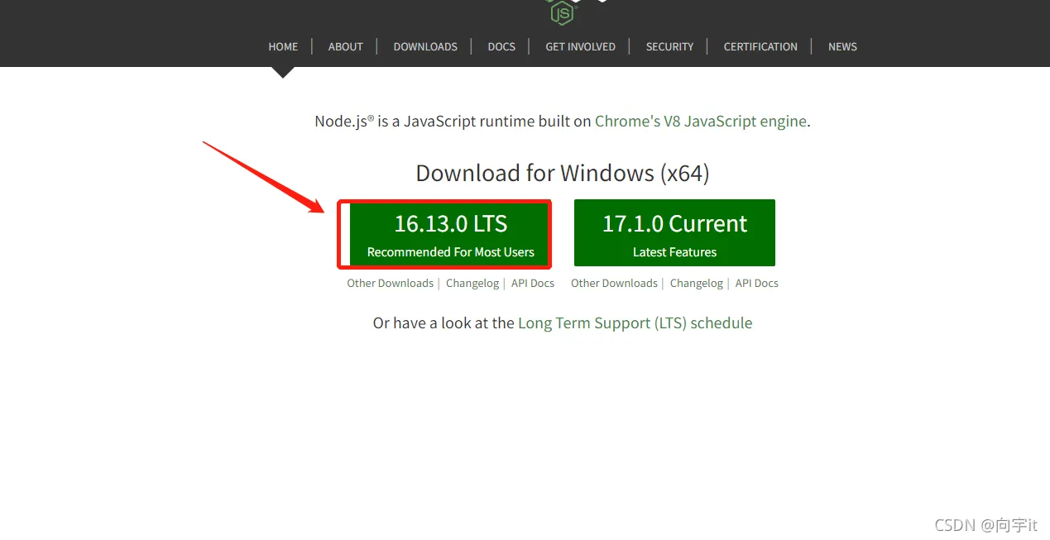Open the Long Term Support (LTS) schedule link
This screenshot has width=1050, height=540.
635,323
